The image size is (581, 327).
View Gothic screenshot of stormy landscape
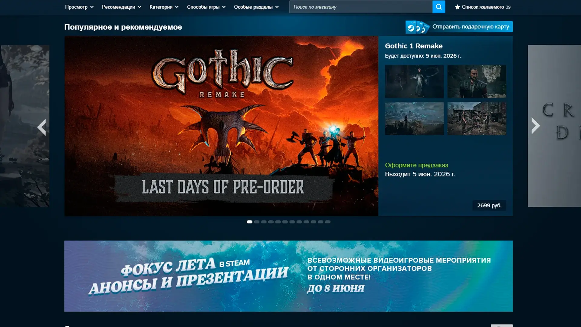(x=414, y=118)
